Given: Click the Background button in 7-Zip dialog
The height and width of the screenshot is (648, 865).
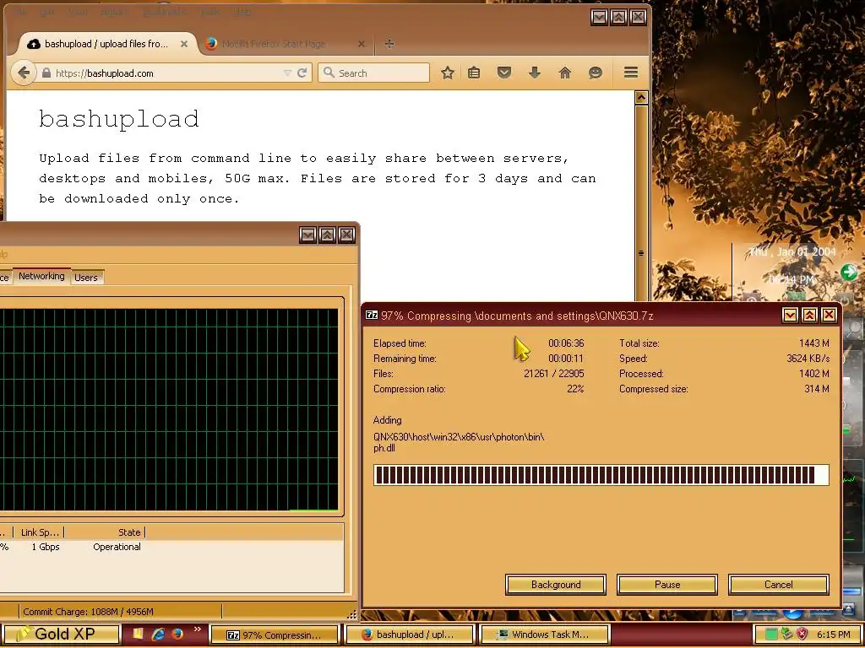Looking at the screenshot, I should click(556, 585).
